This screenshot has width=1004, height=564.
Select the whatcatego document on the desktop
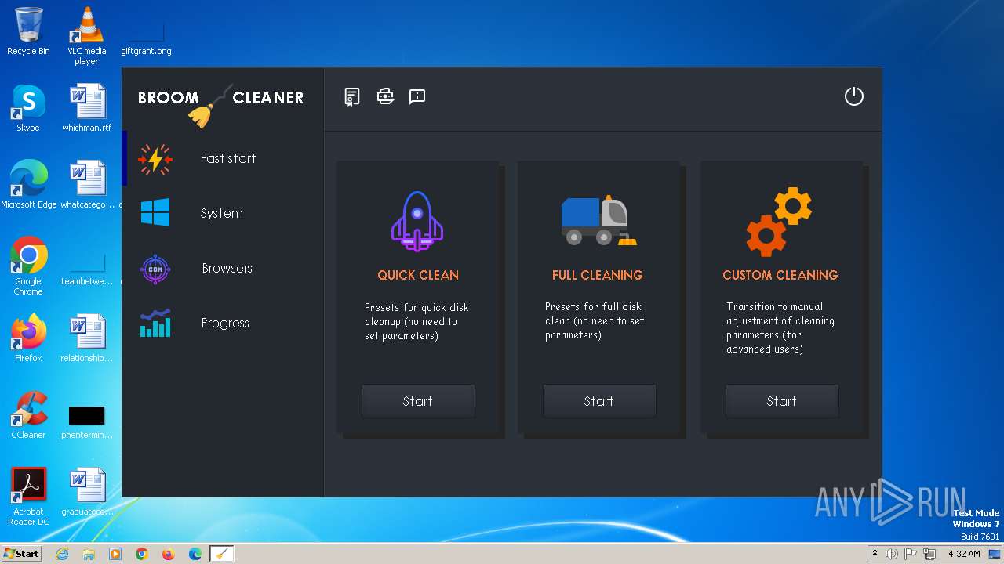pyautogui.click(x=86, y=184)
